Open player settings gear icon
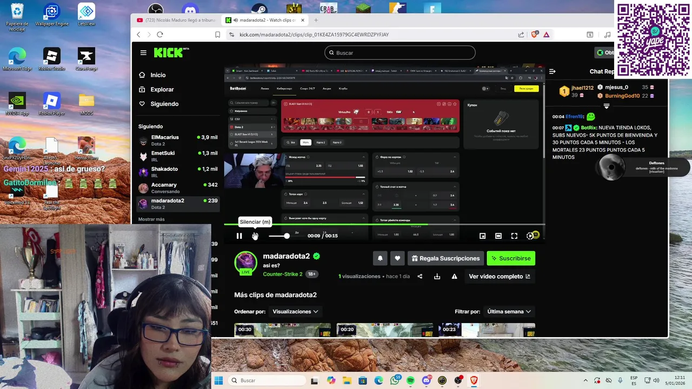Image resolution: width=692 pixels, height=389 pixels. point(530,236)
